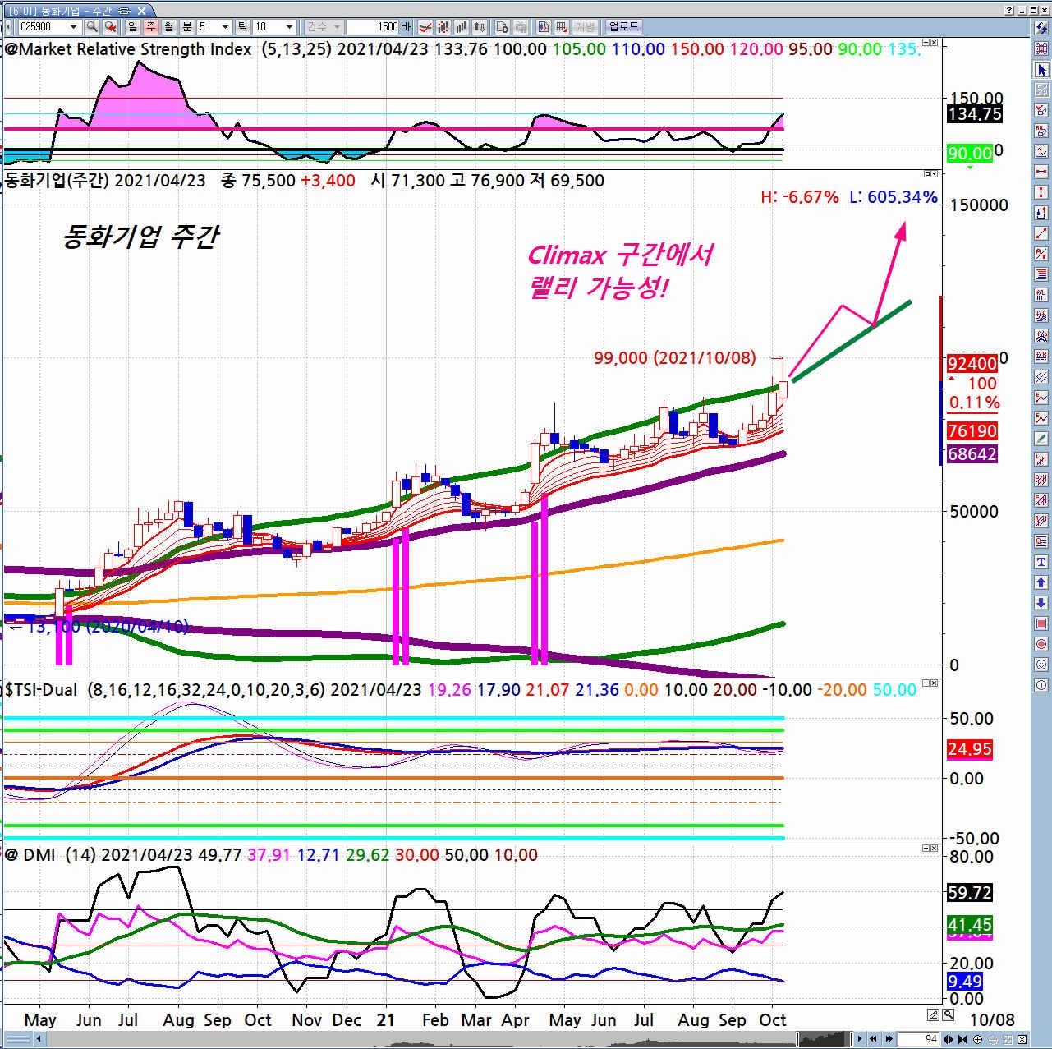The height and width of the screenshot is (1049, 1052).
Task: Click the visible bar count field showing 94
Action: pos(918,1039)
